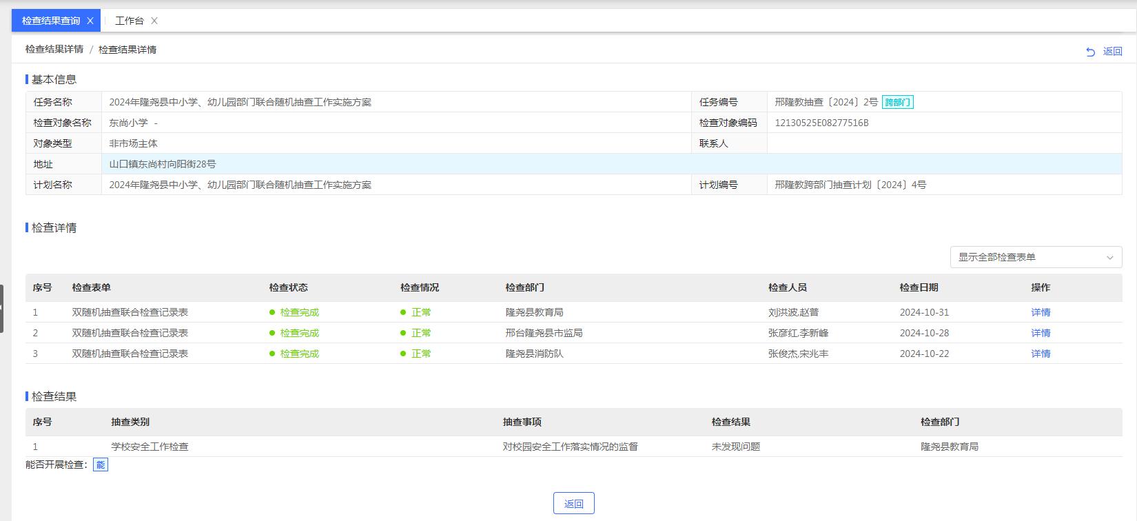The image size is (1137, 521).
Task: Click the 返回 button at the bottom
Action: (573, 504)
